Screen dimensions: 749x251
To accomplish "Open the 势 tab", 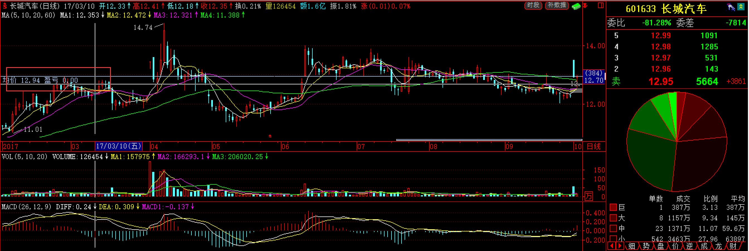I will click(x=646, y=246).
